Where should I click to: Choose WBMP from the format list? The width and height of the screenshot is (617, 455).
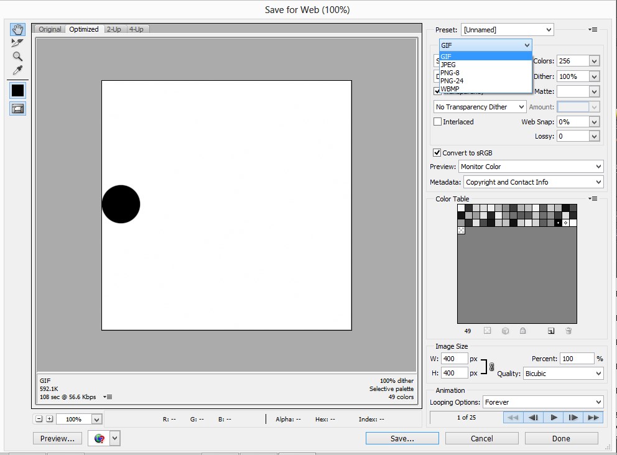coord(486,89)
